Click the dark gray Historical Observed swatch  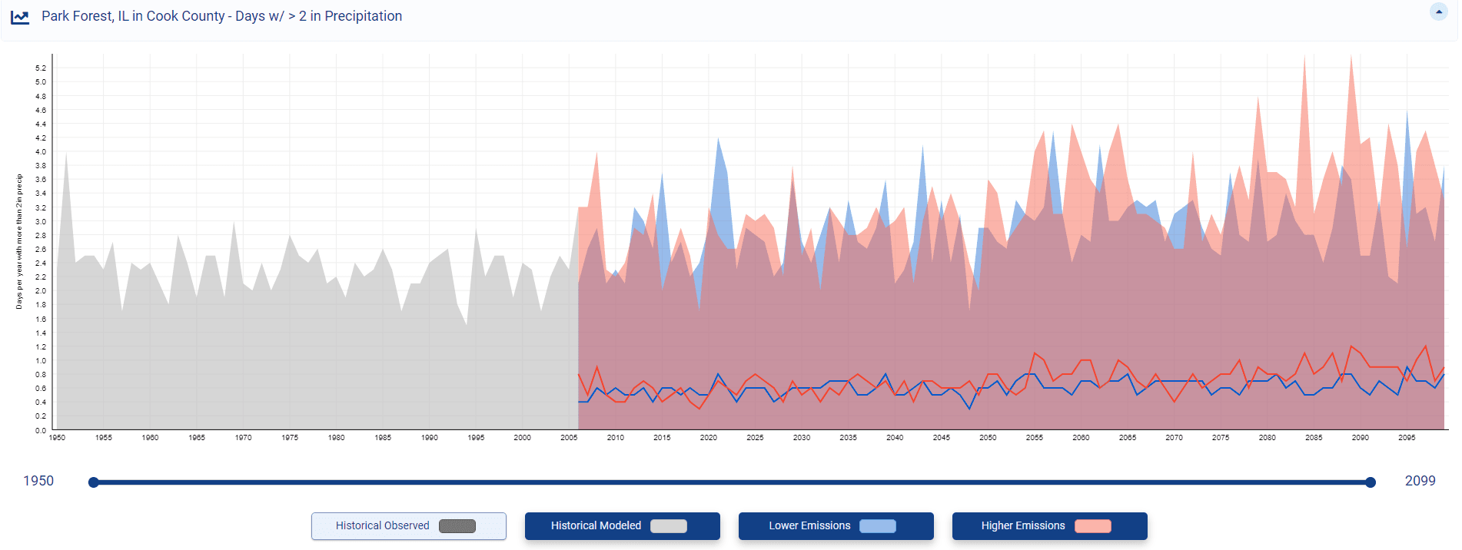[x=457, y=526]
